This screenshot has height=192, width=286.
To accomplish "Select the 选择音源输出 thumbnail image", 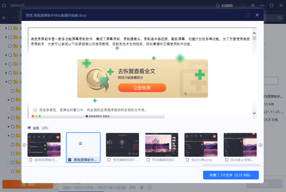I will click(x=44, y=145).
